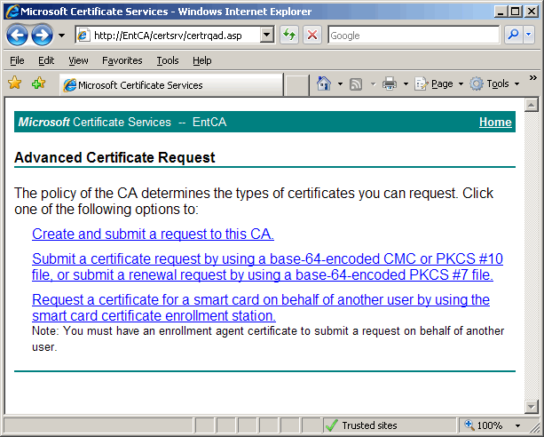Go forward with the Forward arrow button
Screen dimensions: 544x437
pyautogui.click(x=42, y=36)
